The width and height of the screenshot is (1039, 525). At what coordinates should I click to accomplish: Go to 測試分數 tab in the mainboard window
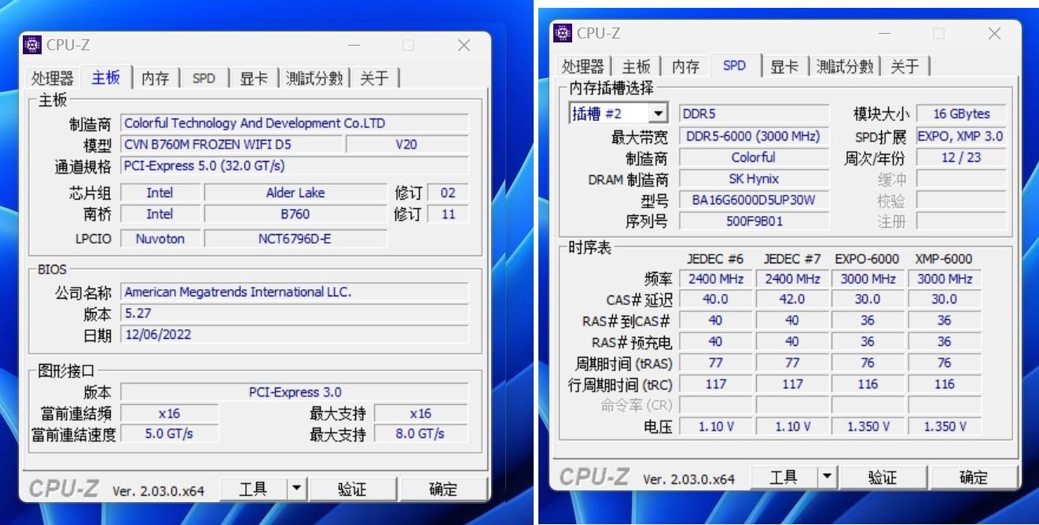pos(314,79)
